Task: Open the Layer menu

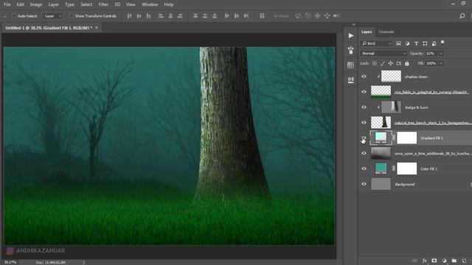Action: point(54,4)
